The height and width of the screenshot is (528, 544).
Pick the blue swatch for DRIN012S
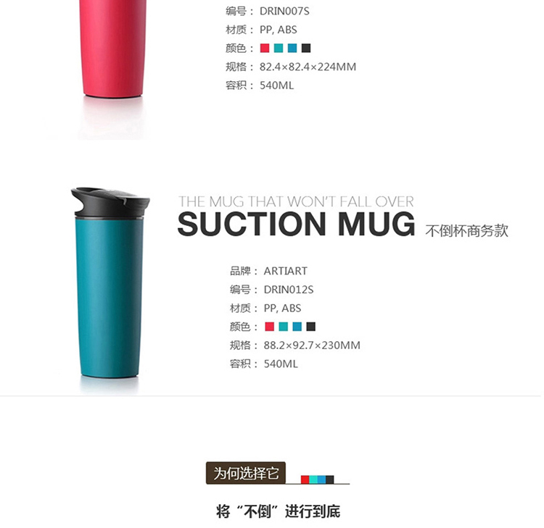pyautogui.click(x=297, y=327)
